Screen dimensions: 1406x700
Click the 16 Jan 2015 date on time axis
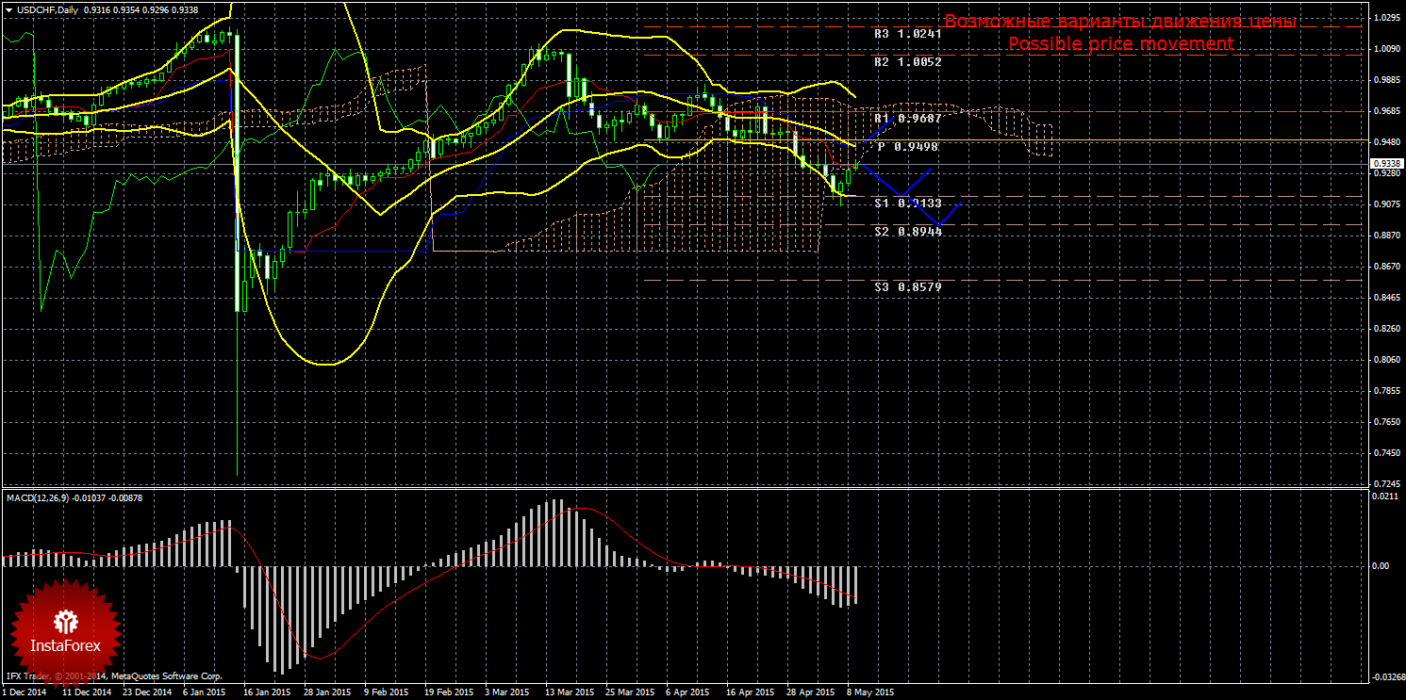pos(267,692)
